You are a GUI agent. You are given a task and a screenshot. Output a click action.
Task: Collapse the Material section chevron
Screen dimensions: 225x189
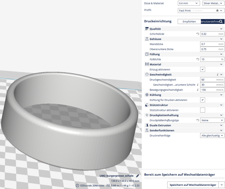point(221,64)
